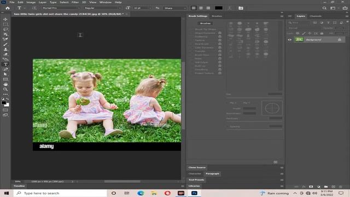
Task: Toggle the Texture lock icon
Action: tap(220, 40)
